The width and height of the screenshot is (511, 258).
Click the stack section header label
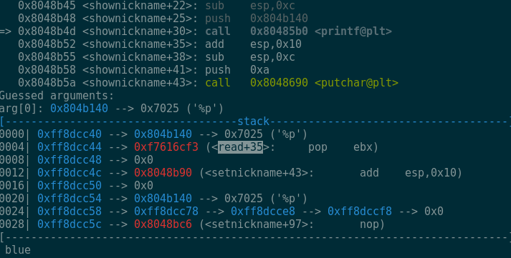point(253,121)
